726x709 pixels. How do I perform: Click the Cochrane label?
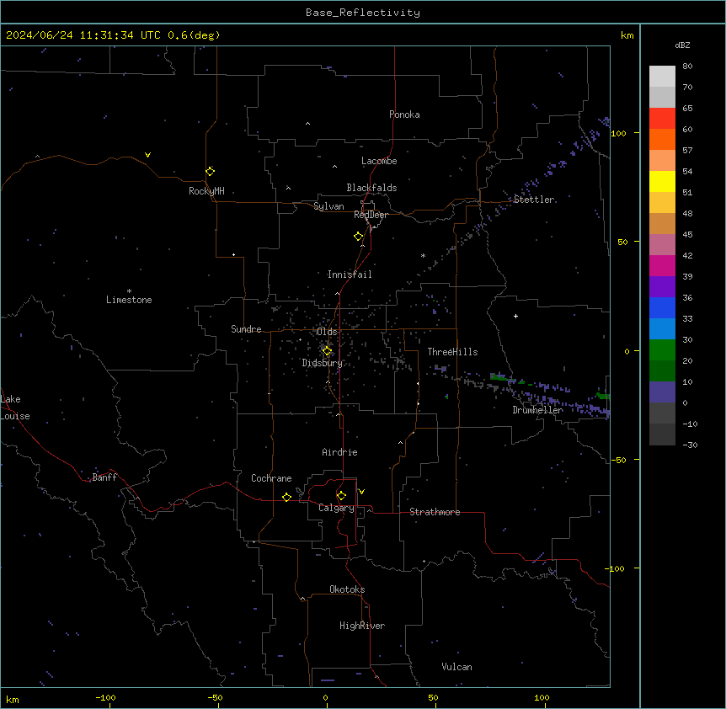271,478
